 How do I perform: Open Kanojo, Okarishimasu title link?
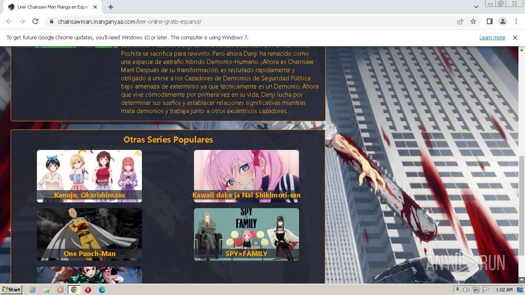(x=89, y=195)
